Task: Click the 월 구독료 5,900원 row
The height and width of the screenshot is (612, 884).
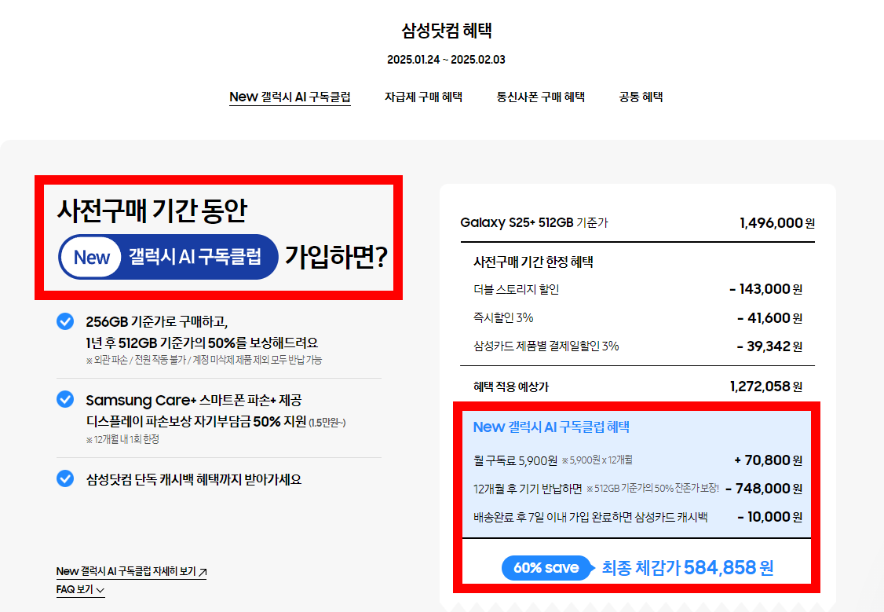Action: (637, 460)
